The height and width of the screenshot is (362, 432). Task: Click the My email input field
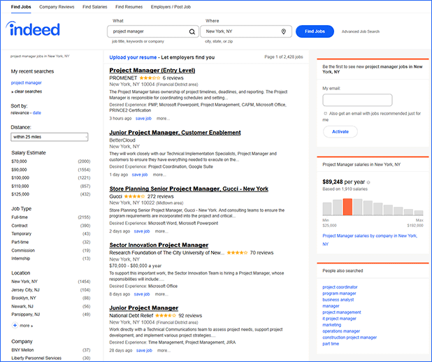[x=357, y=100]
